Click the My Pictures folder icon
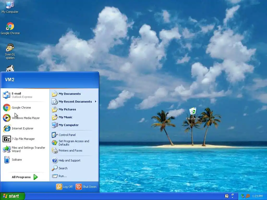This screenshot has width=267, height=200. (x=54, y=109)
